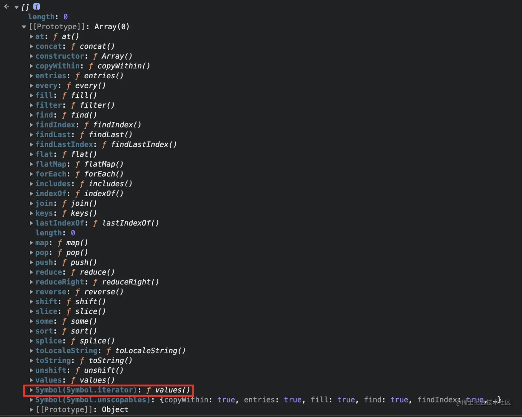The height and width of the screenshot is (417, 522).
Task: Expand the every function entry
Action: (31, 86)
